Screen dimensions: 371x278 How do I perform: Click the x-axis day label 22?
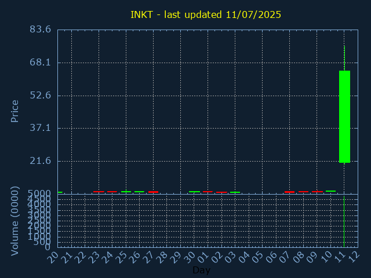[80, 257]
